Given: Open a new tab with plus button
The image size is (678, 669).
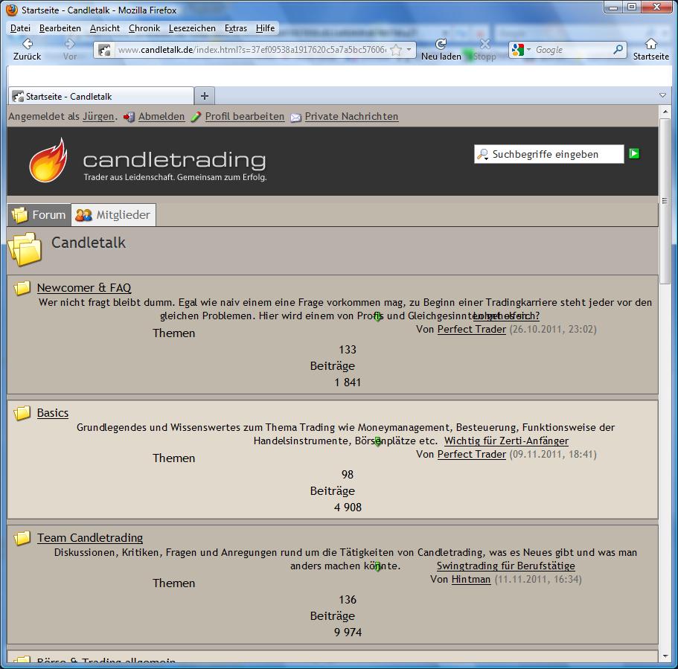Looking at the screenshot, I should point(205,96).
